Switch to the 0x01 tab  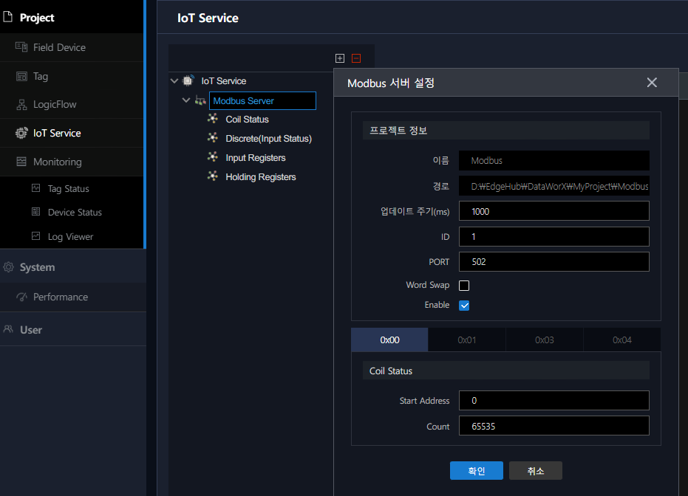(467, 340)
